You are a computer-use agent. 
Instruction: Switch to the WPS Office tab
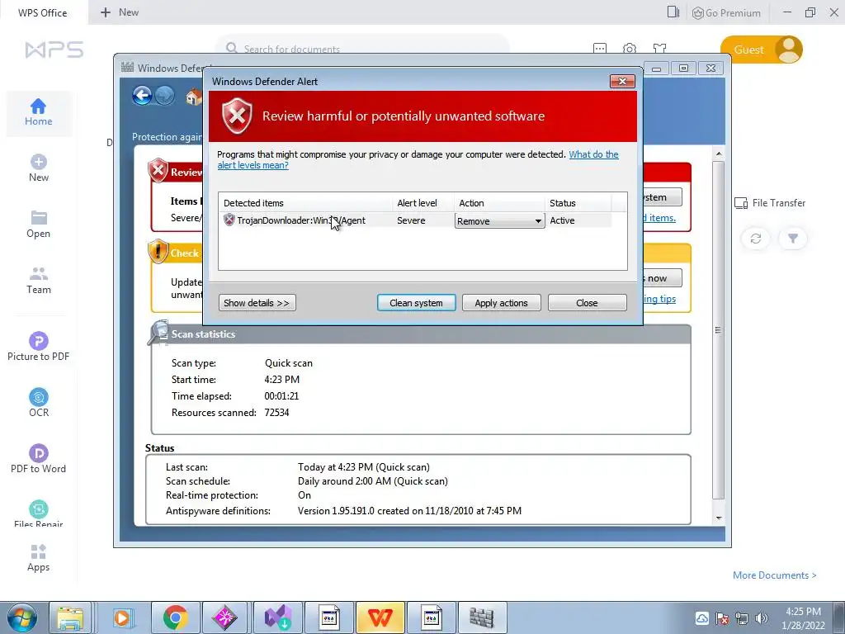coord(43,12)
